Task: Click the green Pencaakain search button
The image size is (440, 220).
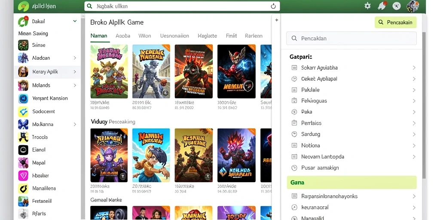Action: point(395,22)
